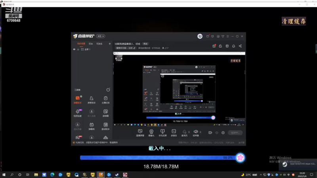
Task: Click the record video camera icon
Action: [x=210, y=133]
